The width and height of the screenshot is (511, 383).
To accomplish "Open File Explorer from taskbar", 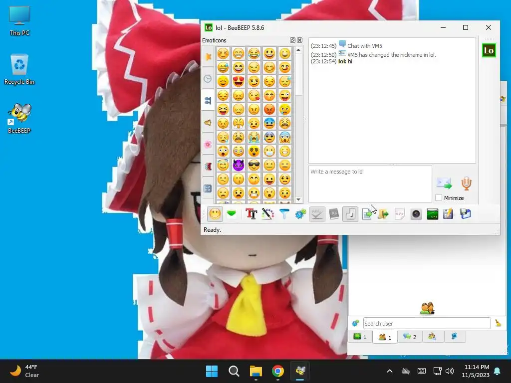I will tap(256, 371).
